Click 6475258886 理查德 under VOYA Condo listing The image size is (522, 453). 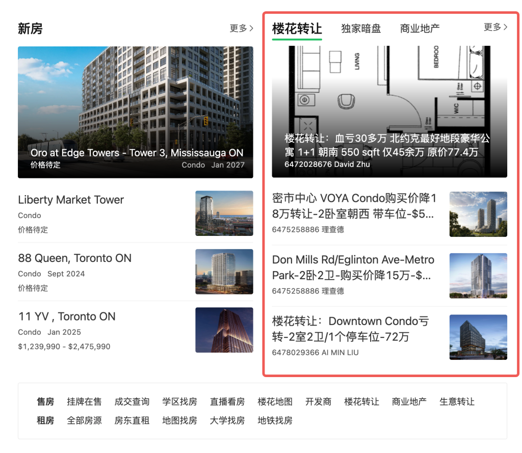click(308, 230)
